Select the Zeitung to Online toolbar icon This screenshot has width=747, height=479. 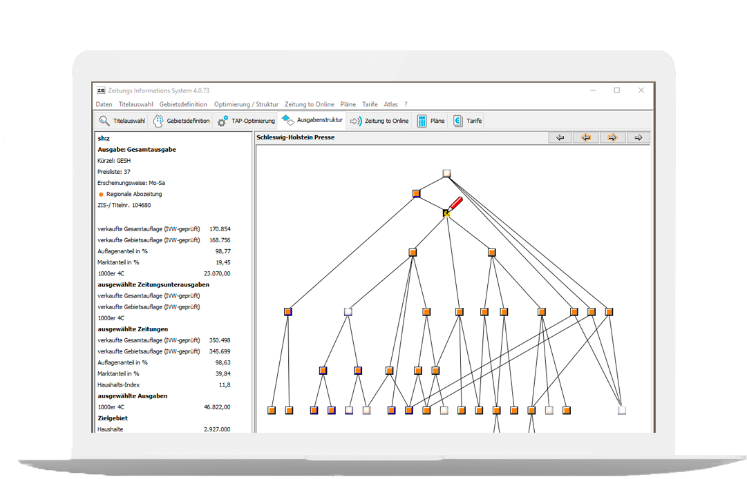coord(355,121)
